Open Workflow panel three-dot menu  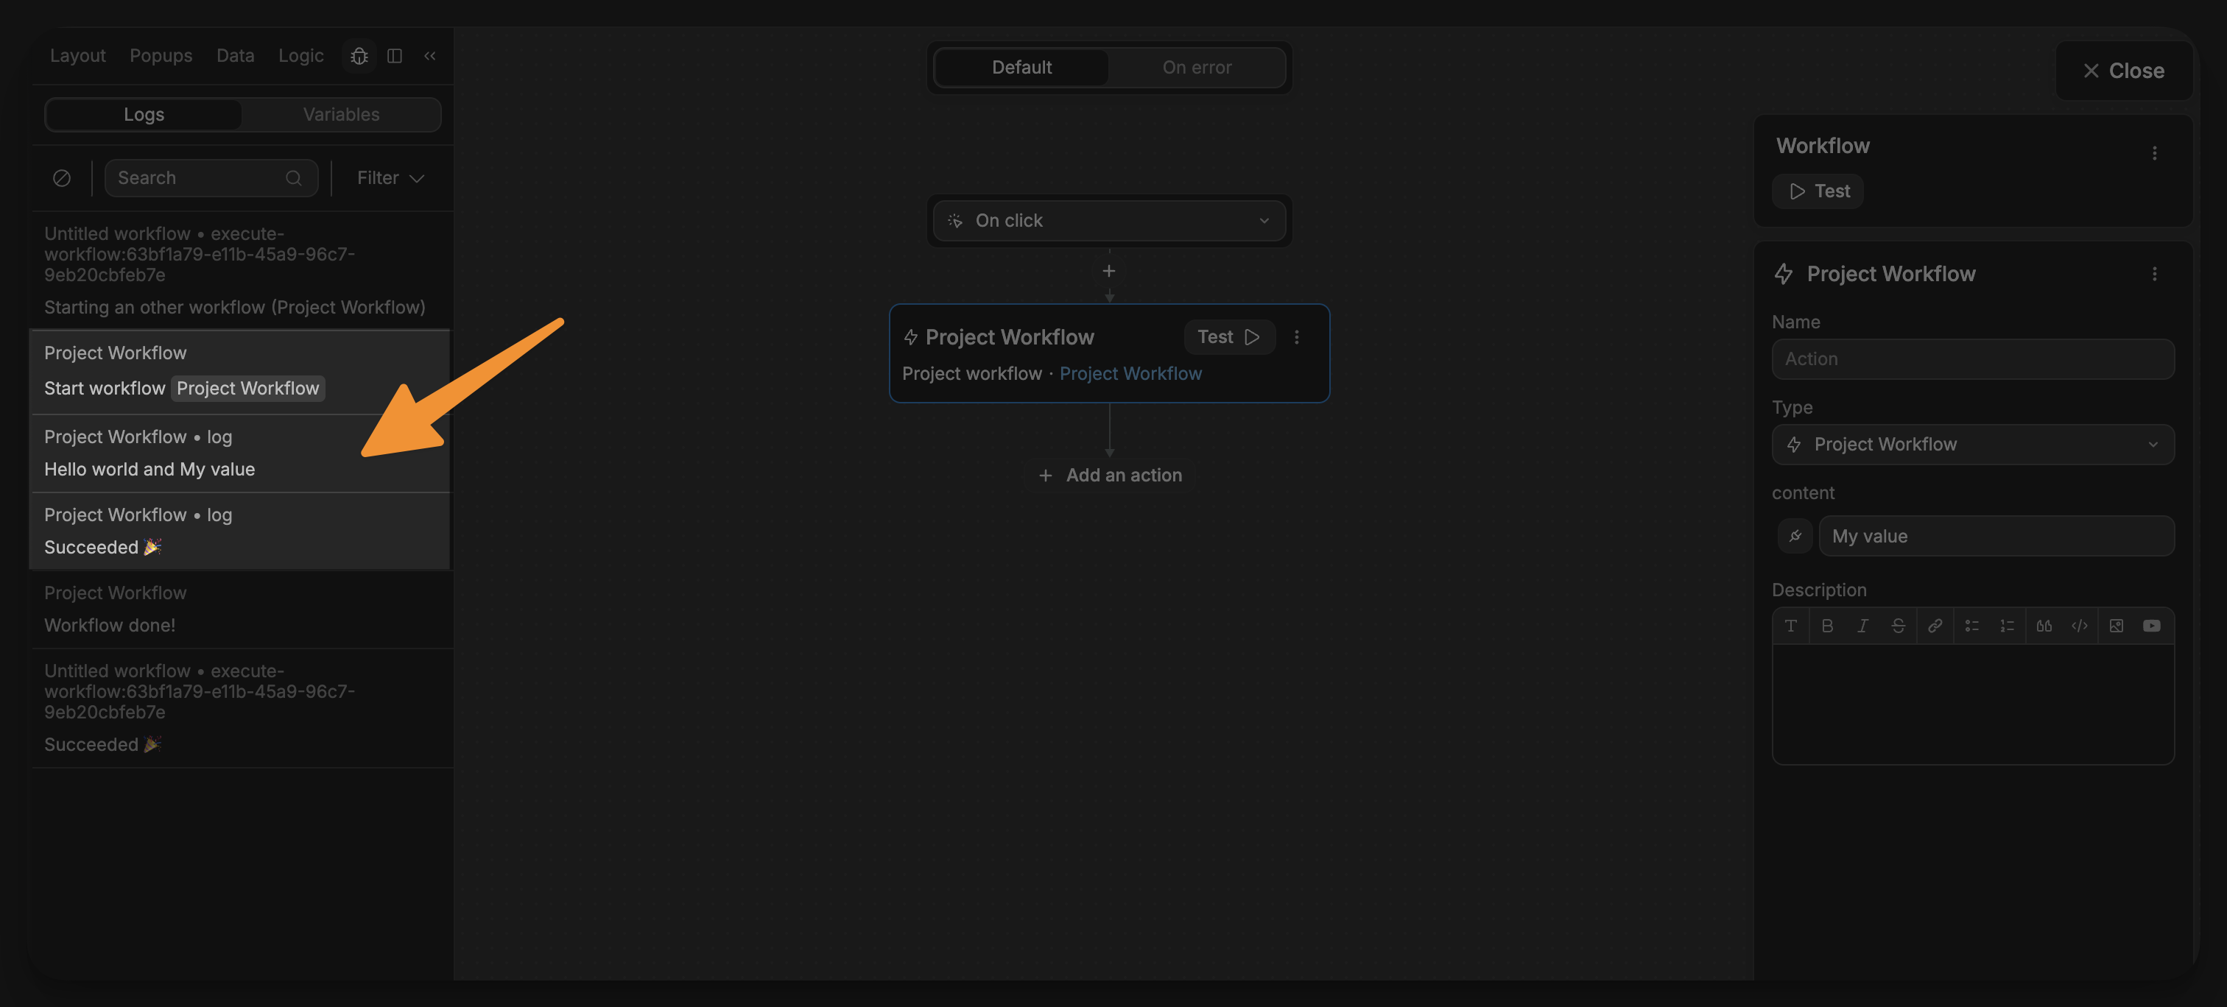pyautogui.click(x=2153, y=153)
